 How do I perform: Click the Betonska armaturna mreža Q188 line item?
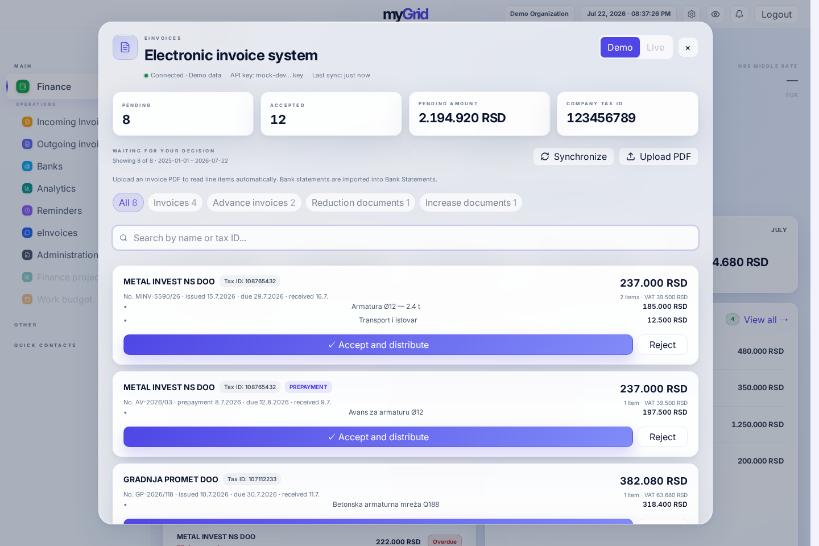tap(386, 504)
